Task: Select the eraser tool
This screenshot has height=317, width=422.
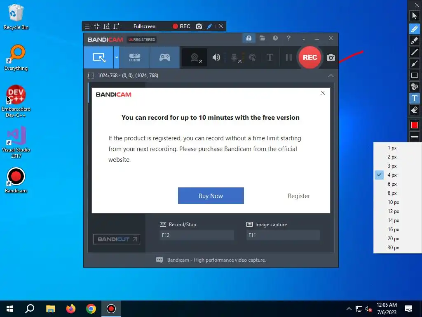Action: tap(415, 110)
